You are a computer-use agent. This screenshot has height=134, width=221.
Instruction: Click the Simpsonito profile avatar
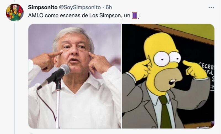[15, 12]
